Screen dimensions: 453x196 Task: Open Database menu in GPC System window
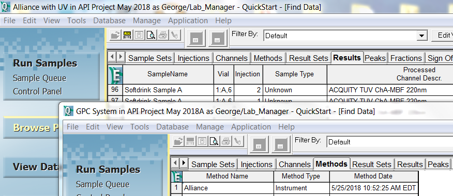[x=172, y=126]
